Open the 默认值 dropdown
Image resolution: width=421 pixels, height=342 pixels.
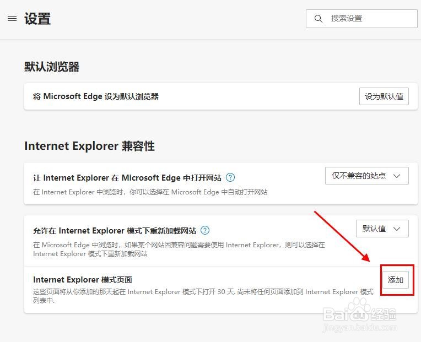[382, 229]
